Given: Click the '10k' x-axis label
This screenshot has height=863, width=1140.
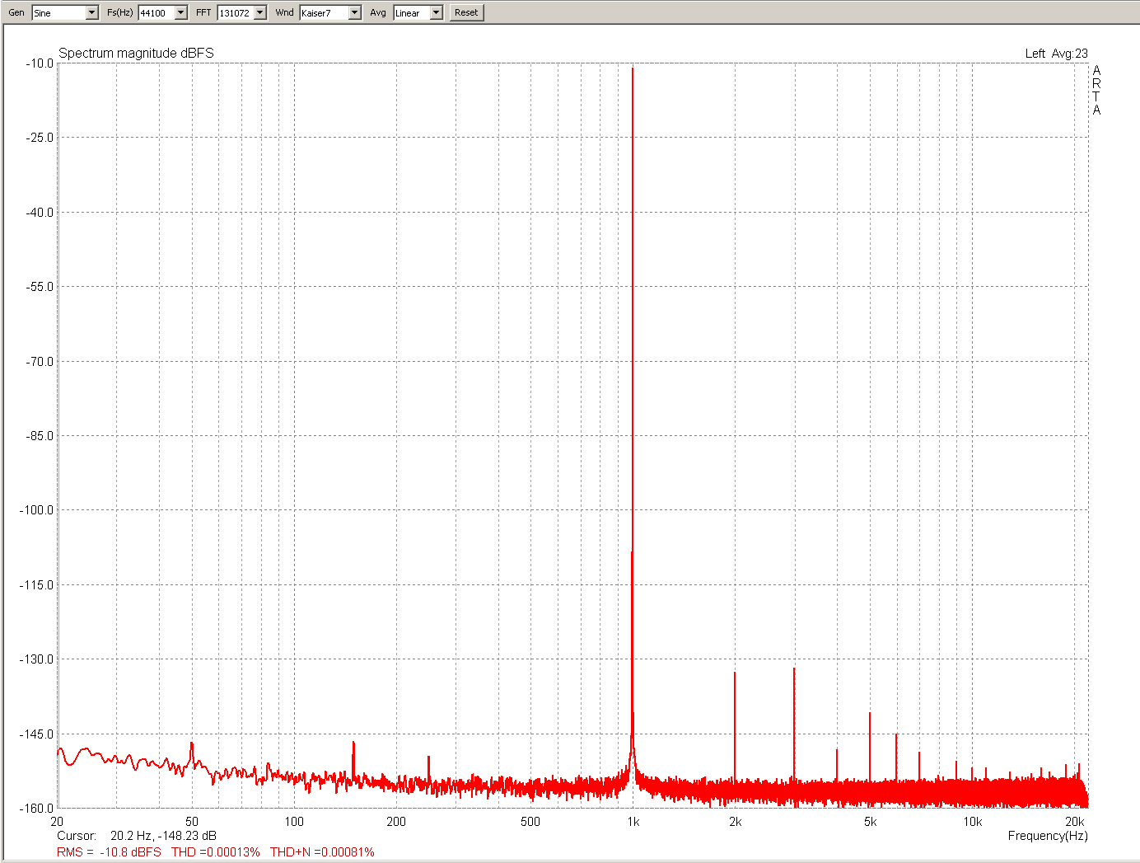Looking at the screenshot, I should [972, 822].
